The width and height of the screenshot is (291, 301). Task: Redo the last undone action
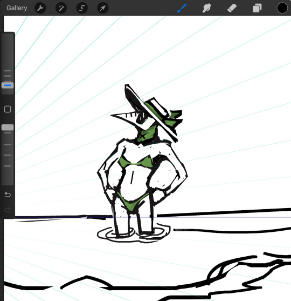coord(8,210)
